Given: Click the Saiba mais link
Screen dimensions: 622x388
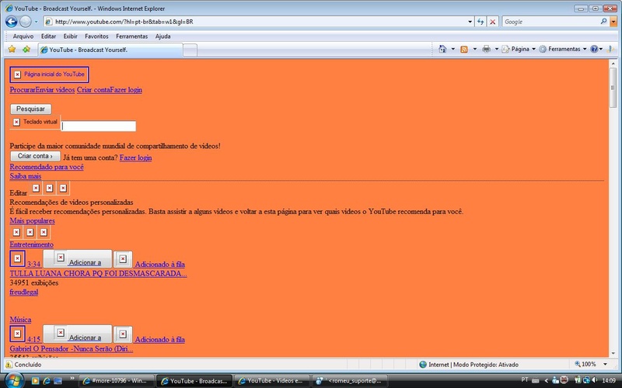Looking at the screenshot, I should [x=26, y=176].
